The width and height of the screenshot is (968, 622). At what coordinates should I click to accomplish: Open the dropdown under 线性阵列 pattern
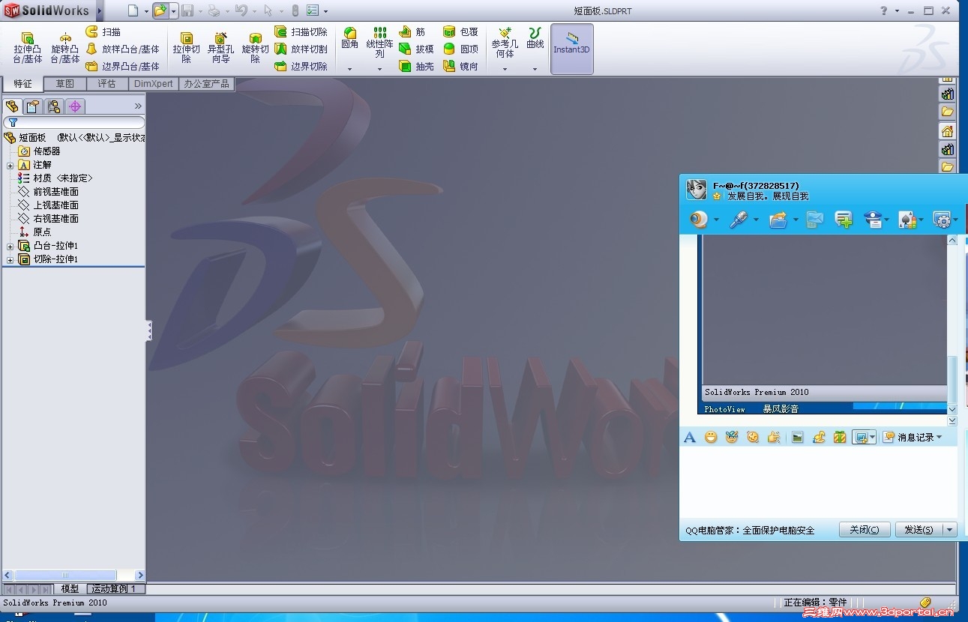(x=379, y=69)
